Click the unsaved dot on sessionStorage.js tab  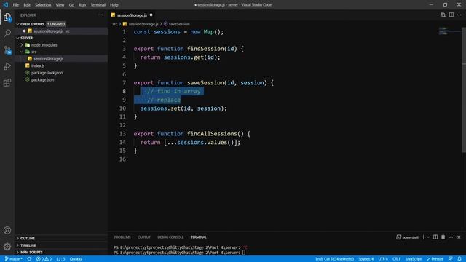coord(151,15)
